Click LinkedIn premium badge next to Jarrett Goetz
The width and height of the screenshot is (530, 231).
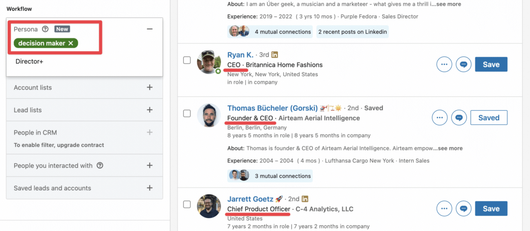coord(305,199)
